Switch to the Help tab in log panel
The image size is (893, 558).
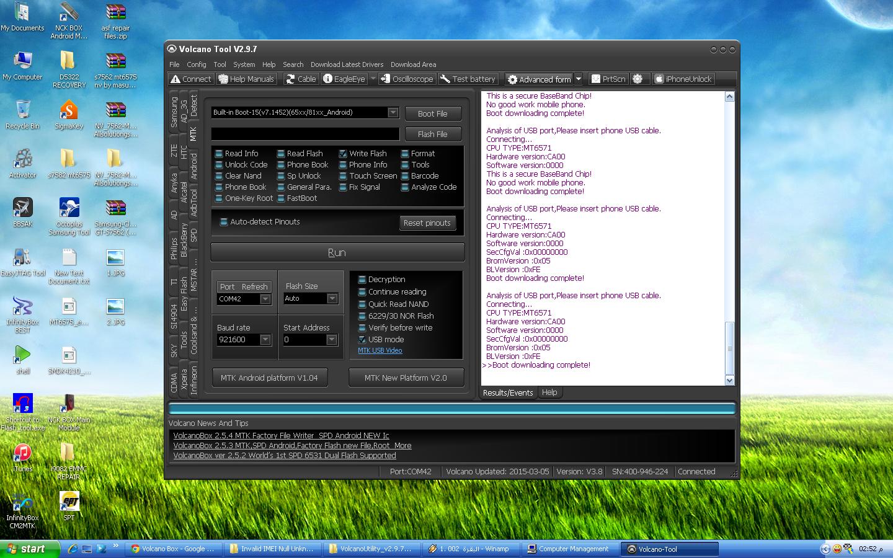coord(549,392)
